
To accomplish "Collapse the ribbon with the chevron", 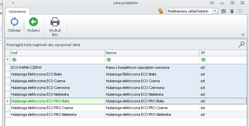I will tap(243, 35).
